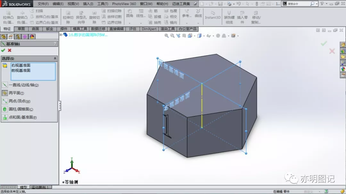The image size is (346, 194).
Task: Click the PropertyManager panel collapse handle
Action: (60, 106)
